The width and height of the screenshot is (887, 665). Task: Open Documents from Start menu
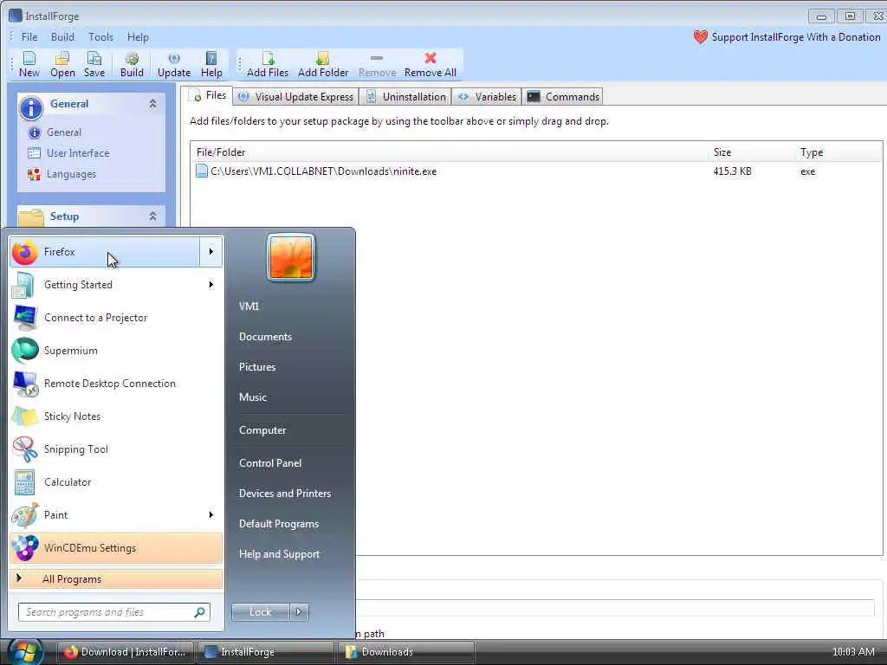(265, 337)
